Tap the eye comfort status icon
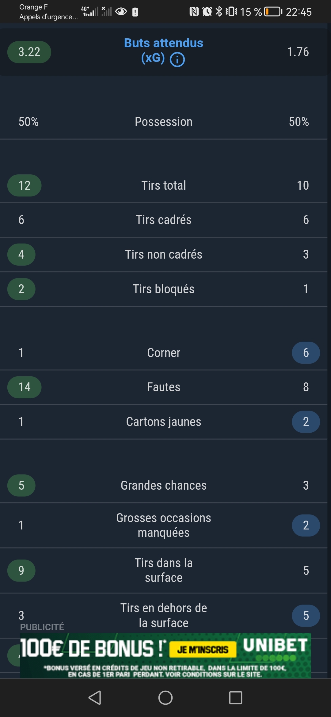Screen dimensions: 331x717 click(x=121, y=12)
